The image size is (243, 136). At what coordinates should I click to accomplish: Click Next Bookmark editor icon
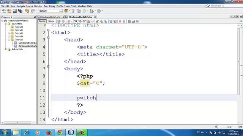tap(101, 21)
